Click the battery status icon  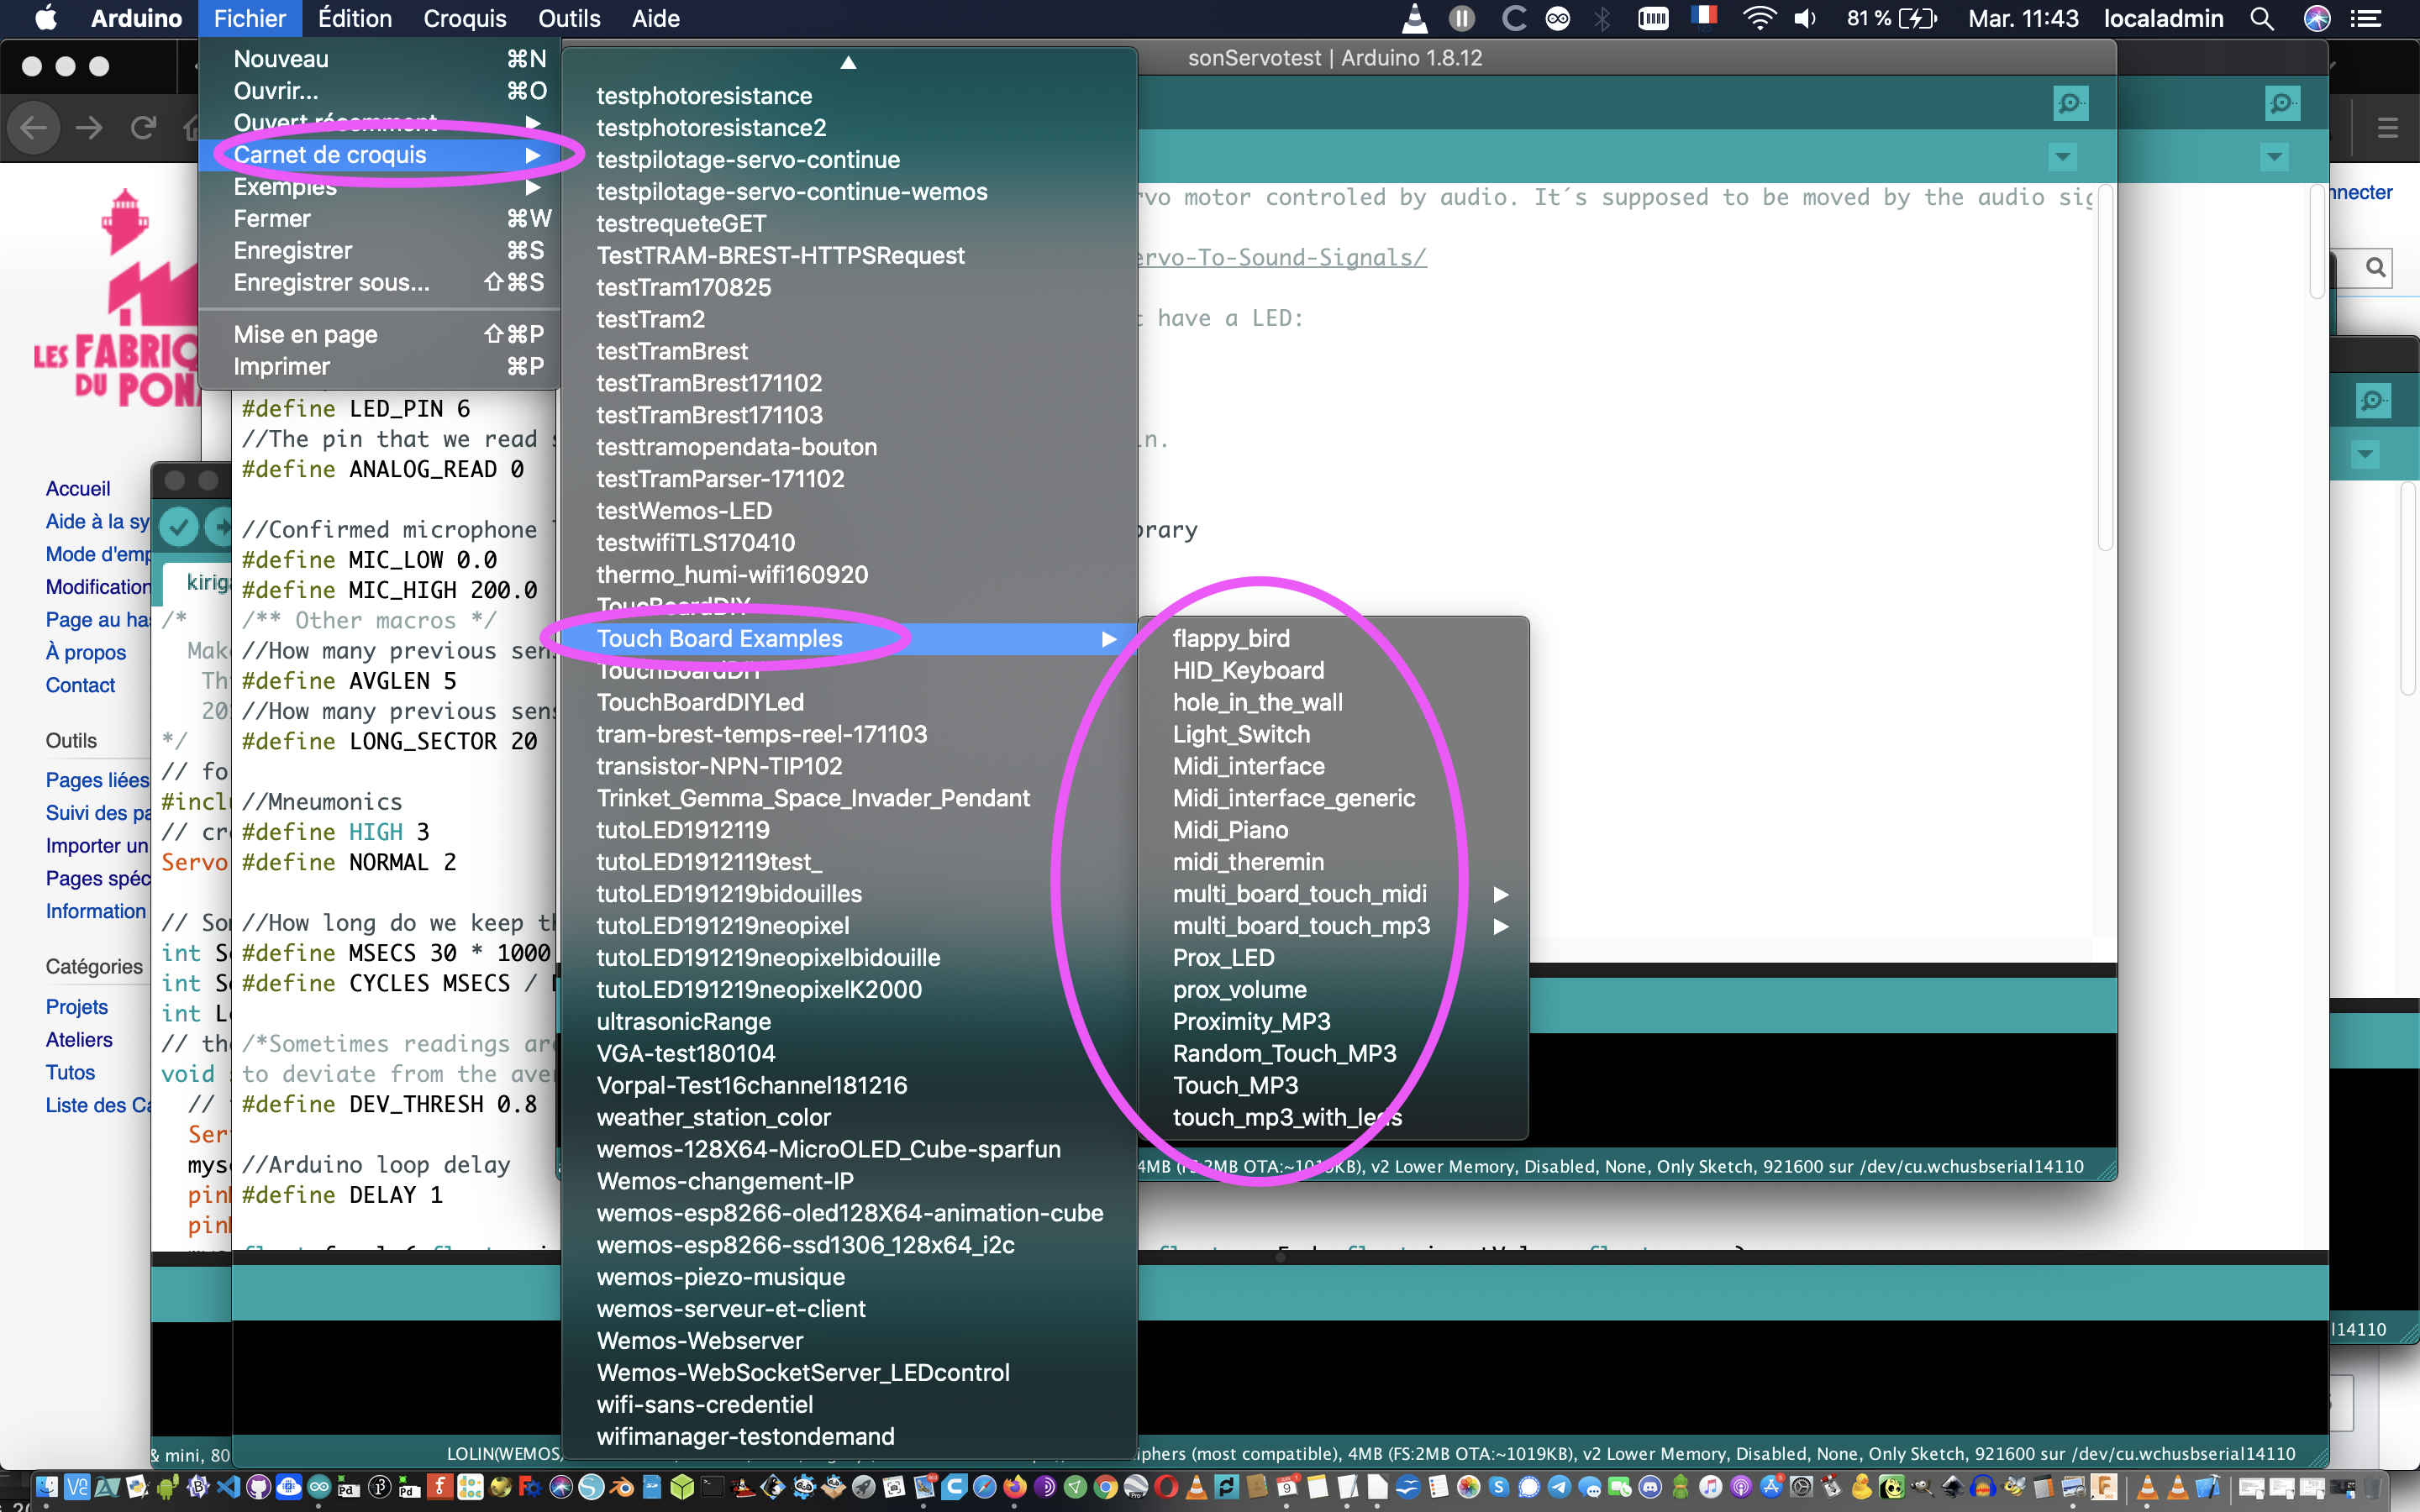click(x=1917, y=18)
